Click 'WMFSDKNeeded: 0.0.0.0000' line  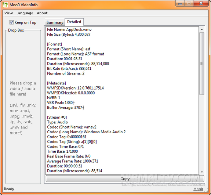pos(71,93)
